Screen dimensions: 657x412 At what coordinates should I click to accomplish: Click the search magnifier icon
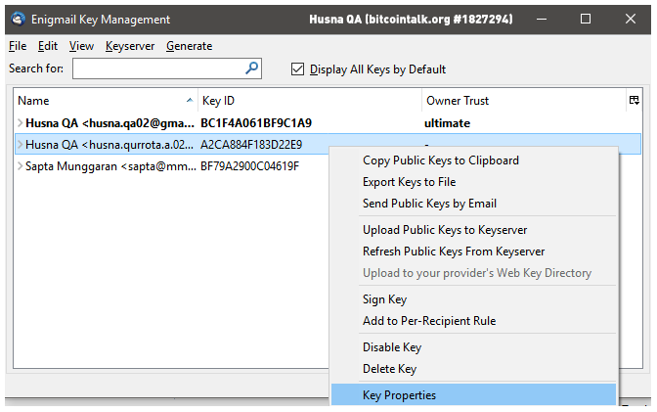251,68
